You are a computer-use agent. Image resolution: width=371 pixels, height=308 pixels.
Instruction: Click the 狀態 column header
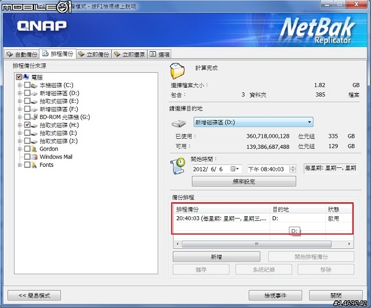[339, 209]
